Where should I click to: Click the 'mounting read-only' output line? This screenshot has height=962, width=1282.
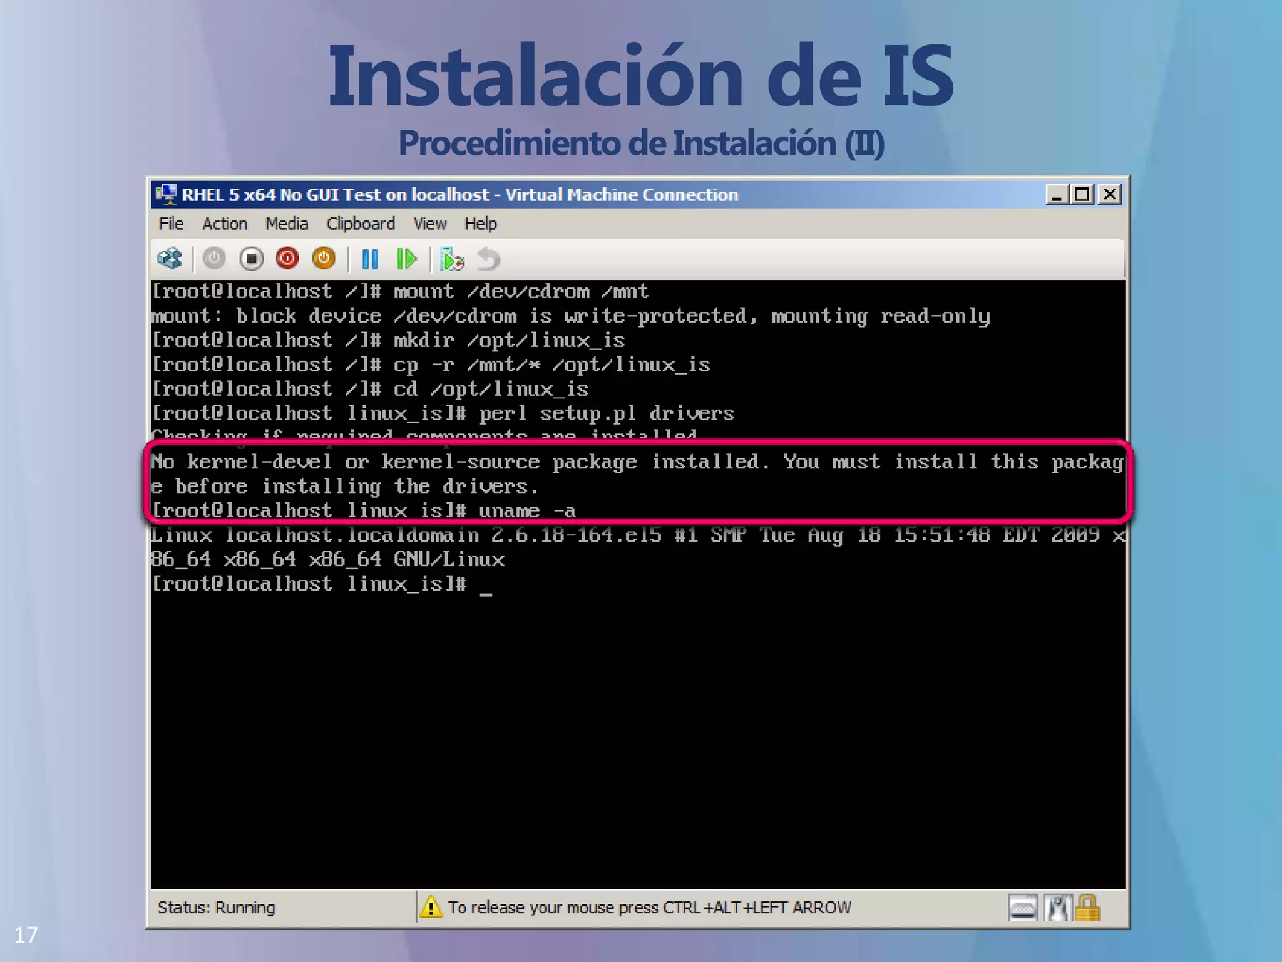[x=570, y=316]
